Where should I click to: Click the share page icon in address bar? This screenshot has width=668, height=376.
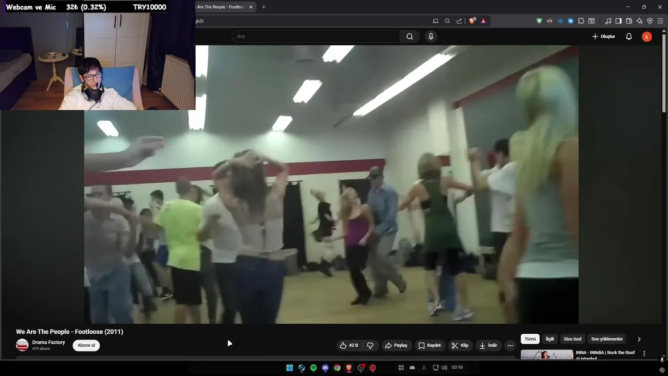459,21
